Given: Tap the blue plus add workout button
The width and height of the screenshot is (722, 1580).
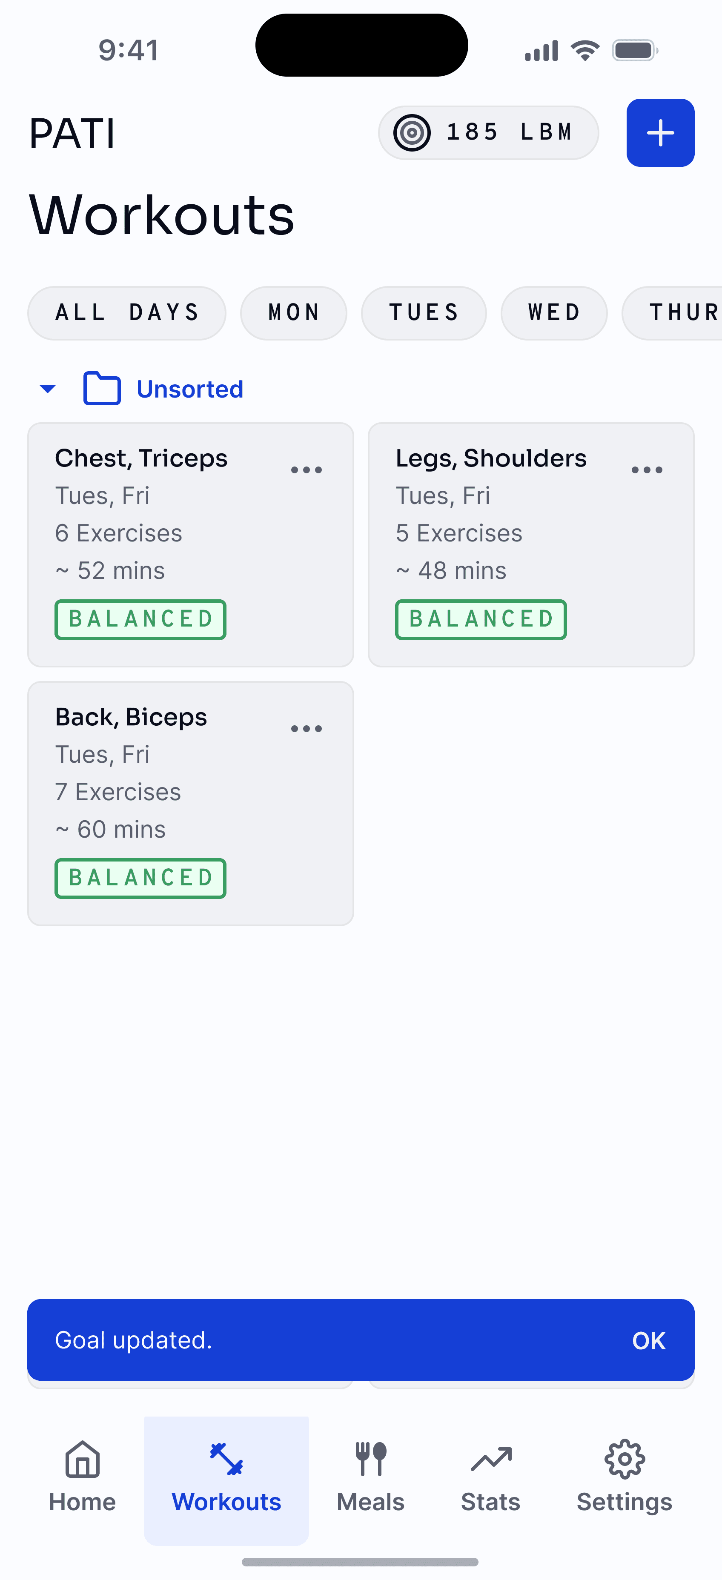Looking at the screenshot, I should (660, 132).
